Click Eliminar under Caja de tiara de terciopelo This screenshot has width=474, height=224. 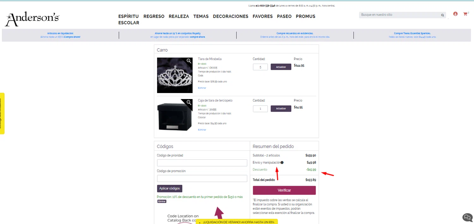202,130
